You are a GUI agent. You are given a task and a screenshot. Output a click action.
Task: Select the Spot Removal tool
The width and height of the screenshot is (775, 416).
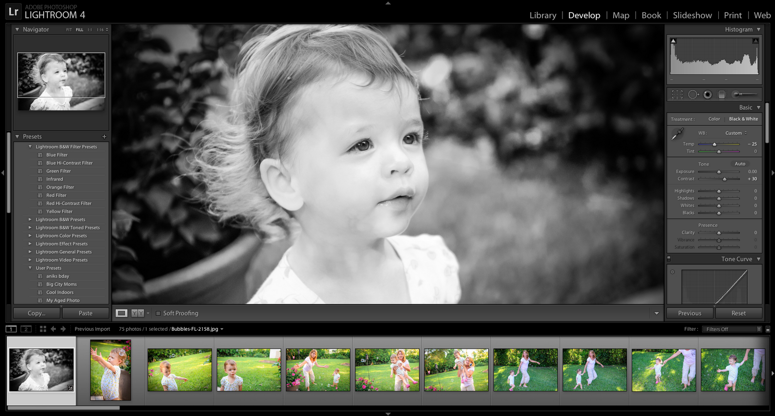point(693,94)
